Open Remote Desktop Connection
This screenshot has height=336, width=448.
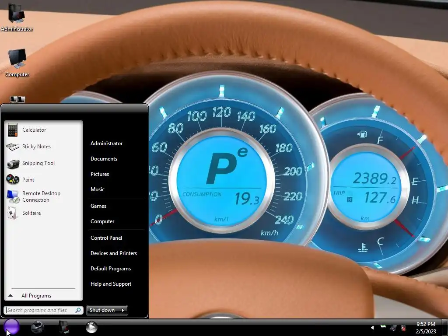click(x=43, y=196)
